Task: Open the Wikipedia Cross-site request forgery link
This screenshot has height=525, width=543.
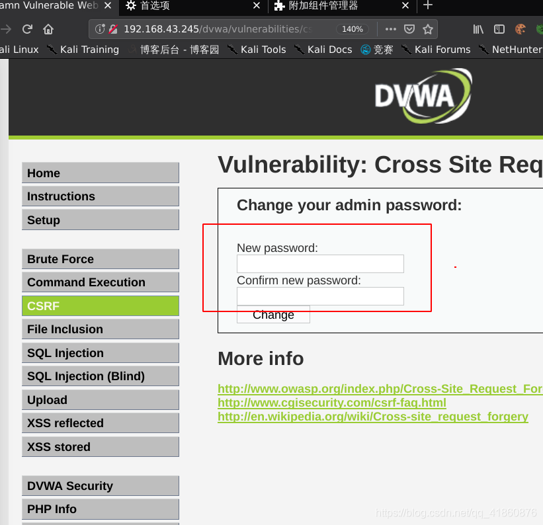Action: coord(373,417)
